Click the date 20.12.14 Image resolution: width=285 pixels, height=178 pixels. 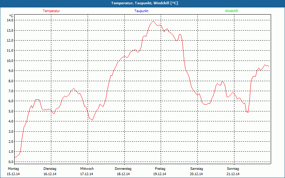click(196, 174)
